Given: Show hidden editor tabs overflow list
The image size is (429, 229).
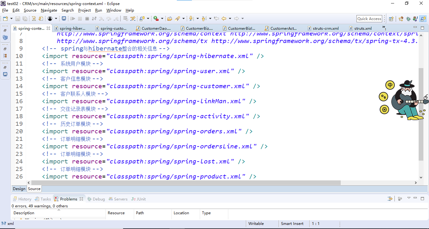Looking at the screenshot, I should (x=384, y=28).
